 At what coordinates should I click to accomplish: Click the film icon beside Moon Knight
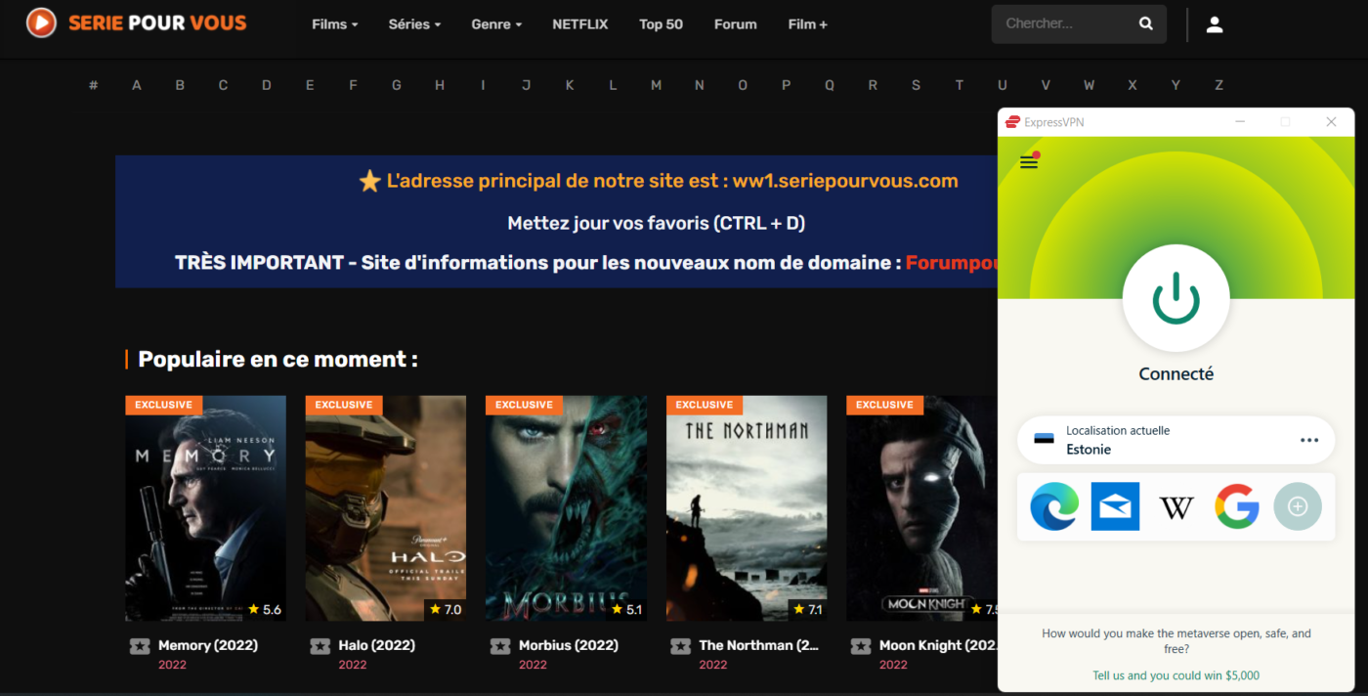click(x=861, y=646)
